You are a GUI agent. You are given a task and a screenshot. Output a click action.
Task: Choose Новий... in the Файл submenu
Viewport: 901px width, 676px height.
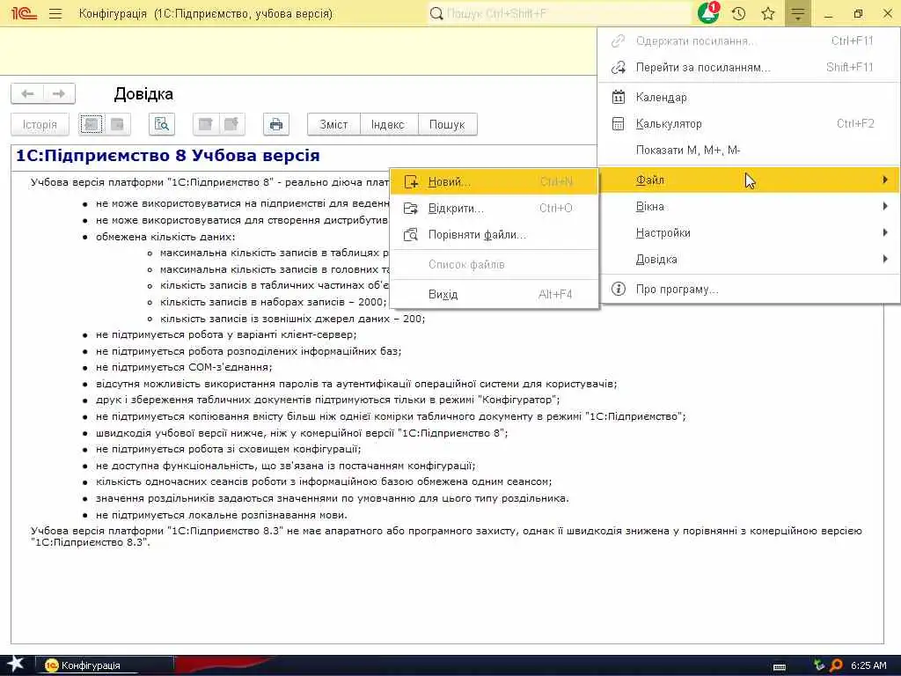(494, 181)
